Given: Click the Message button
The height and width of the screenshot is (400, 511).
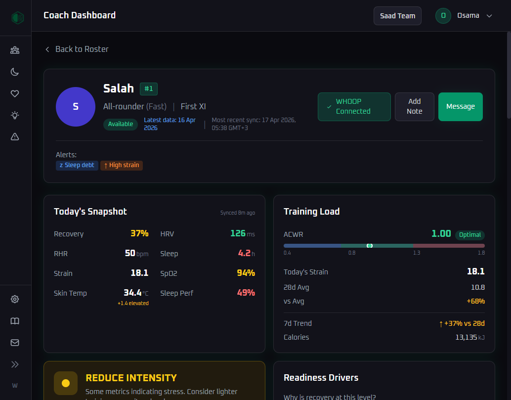Looking at the screenshot, I should point(460,107).
